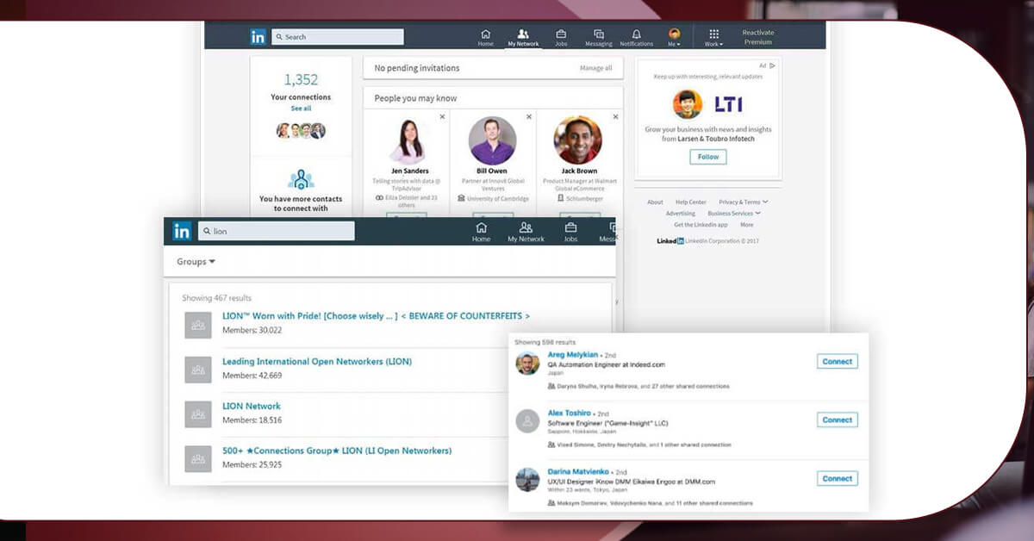
Task: Open 500+ Connections Group LION result
Action: pos(337,451)
